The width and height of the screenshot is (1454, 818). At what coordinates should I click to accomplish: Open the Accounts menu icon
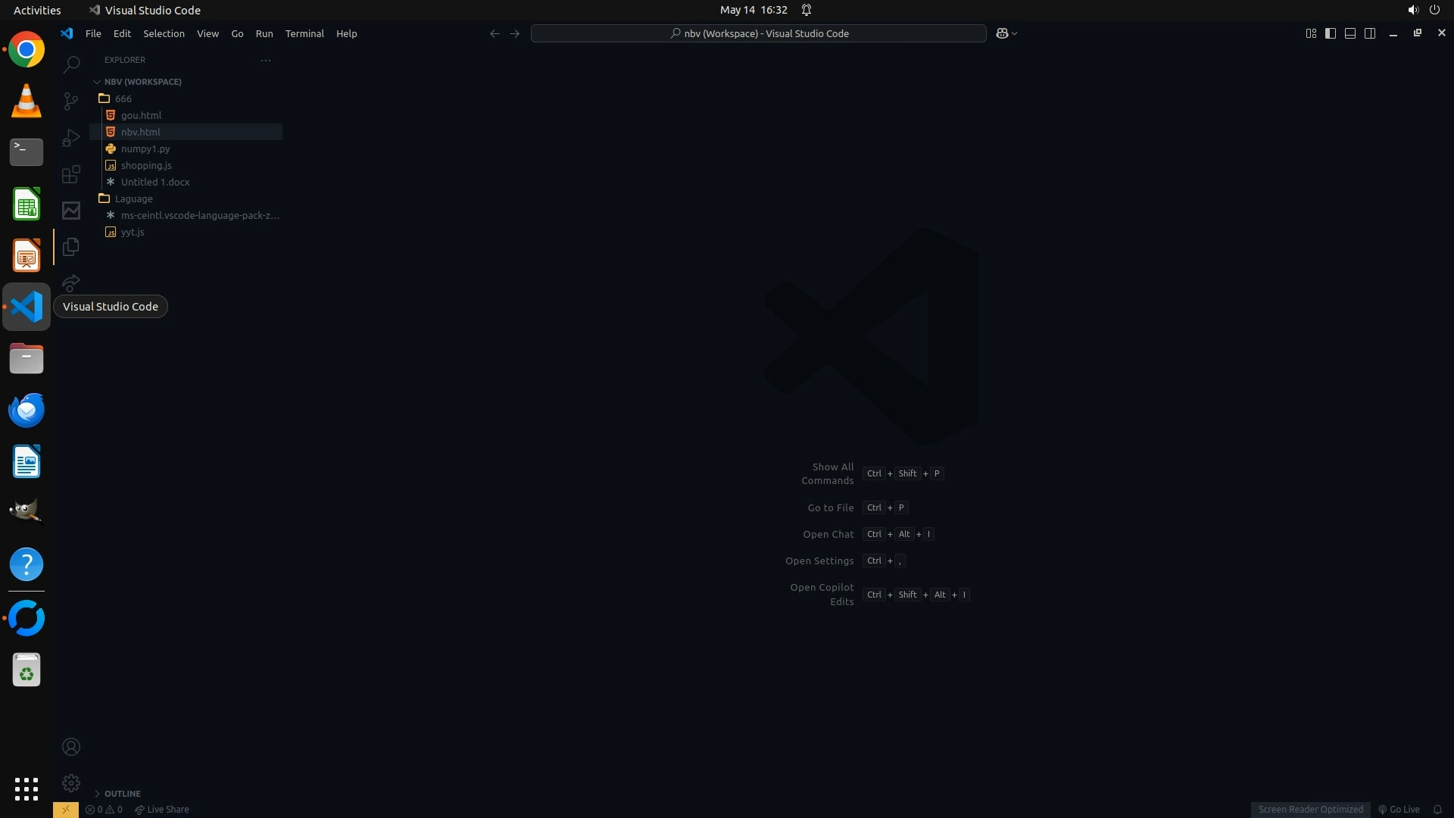(71, 747)
